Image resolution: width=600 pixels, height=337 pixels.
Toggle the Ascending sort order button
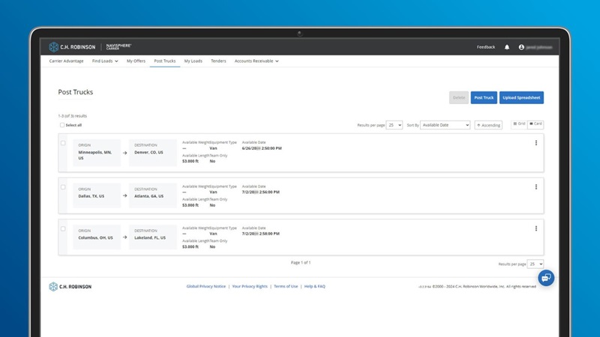click(488, 125)
